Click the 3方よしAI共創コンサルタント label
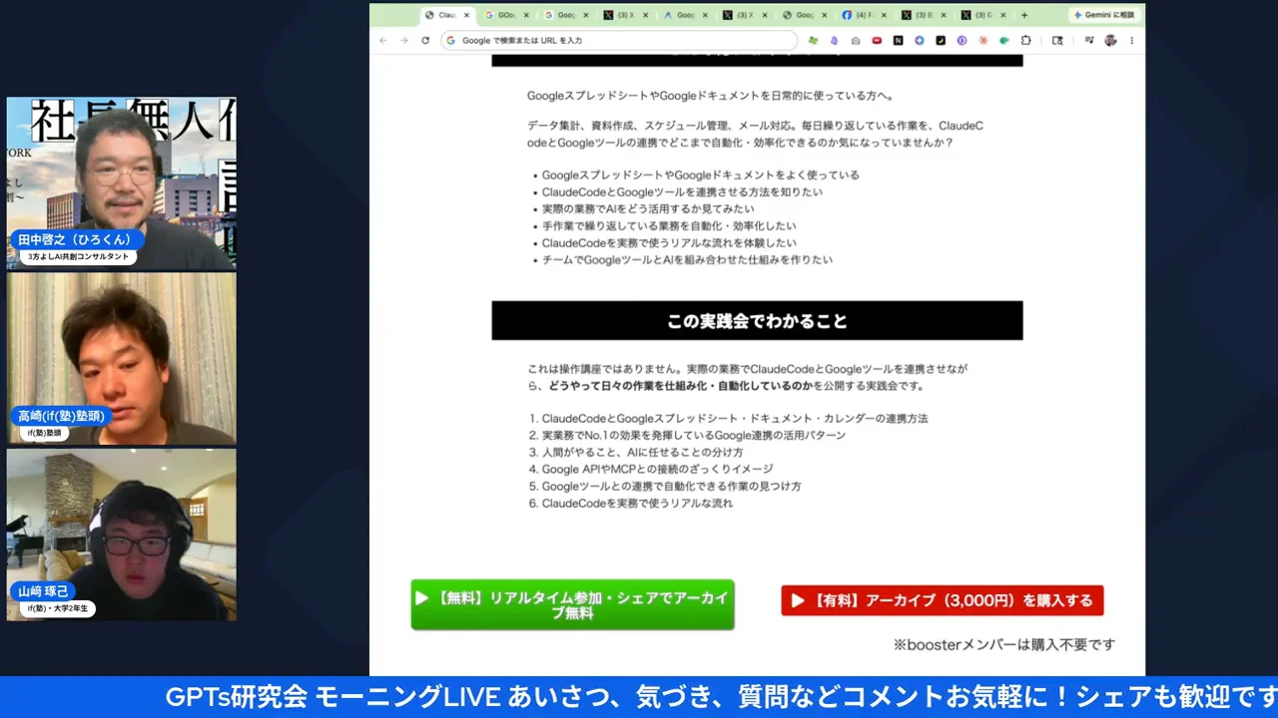 77,256
